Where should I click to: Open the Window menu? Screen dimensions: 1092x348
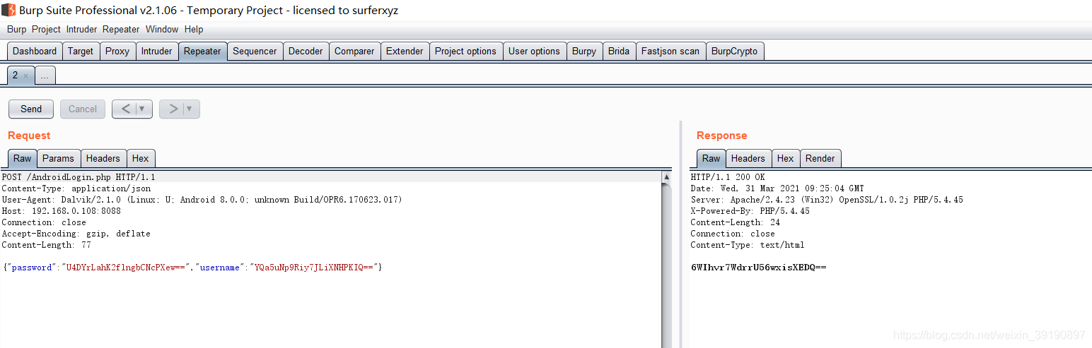(162, 29)
